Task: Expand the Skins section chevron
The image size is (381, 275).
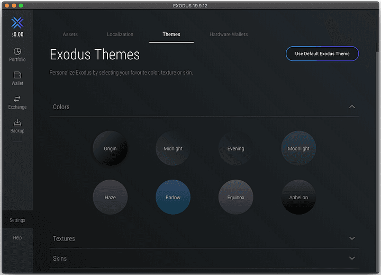Action: click(x=352, y=258)
